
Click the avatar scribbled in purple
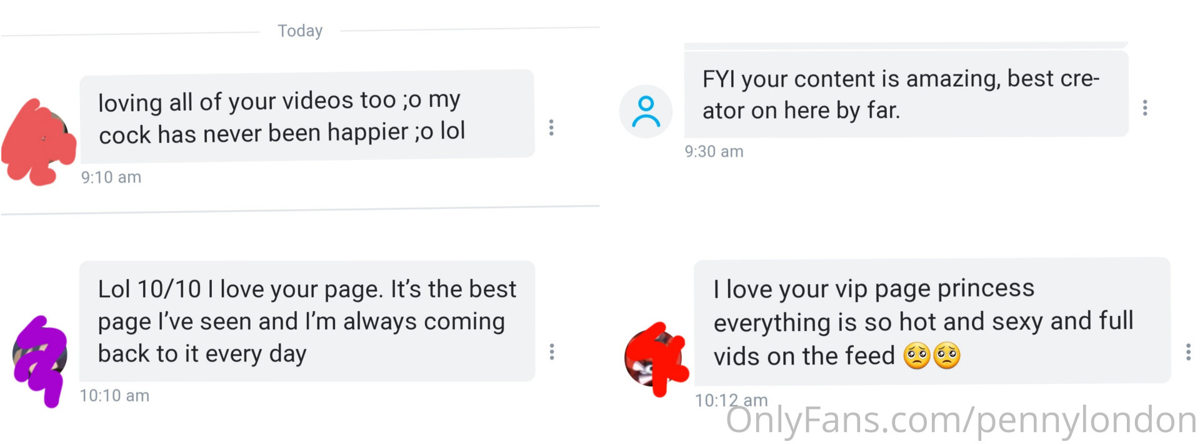41,360
